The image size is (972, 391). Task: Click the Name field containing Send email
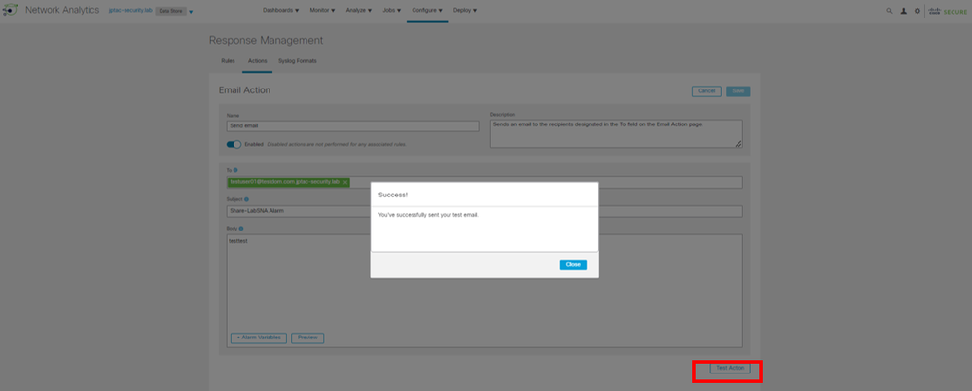[x=353, y=125]
